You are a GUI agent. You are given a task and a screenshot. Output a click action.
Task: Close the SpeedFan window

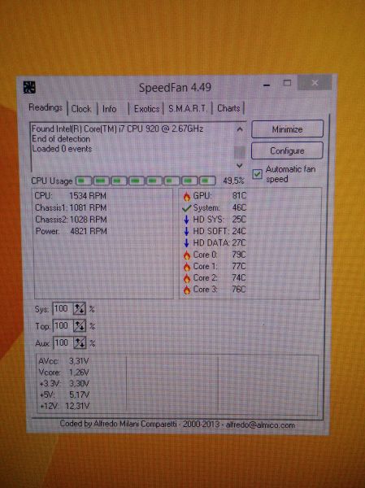315,82
